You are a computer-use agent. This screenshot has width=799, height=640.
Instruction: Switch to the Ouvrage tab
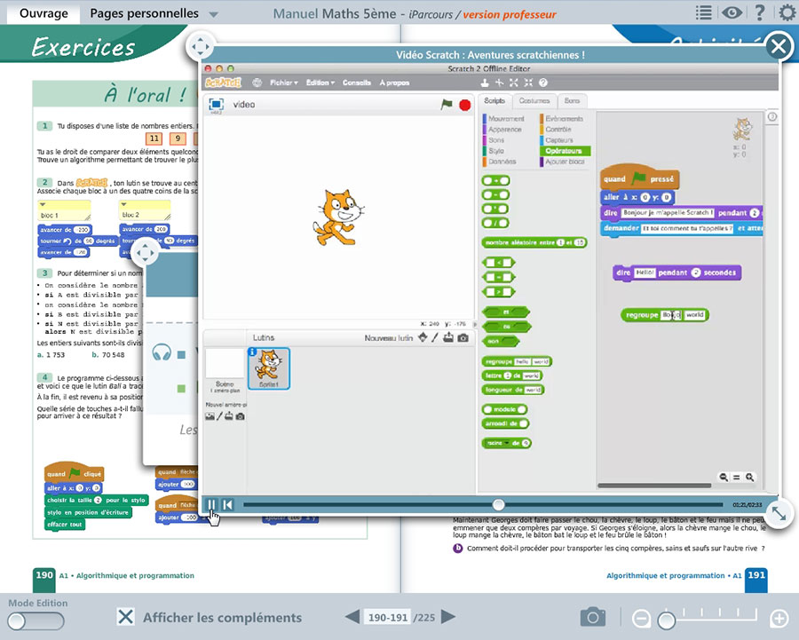click(x=42, y=13)
